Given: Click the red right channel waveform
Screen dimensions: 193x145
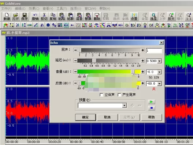Looking at the screenshot, I should [28, 112].
